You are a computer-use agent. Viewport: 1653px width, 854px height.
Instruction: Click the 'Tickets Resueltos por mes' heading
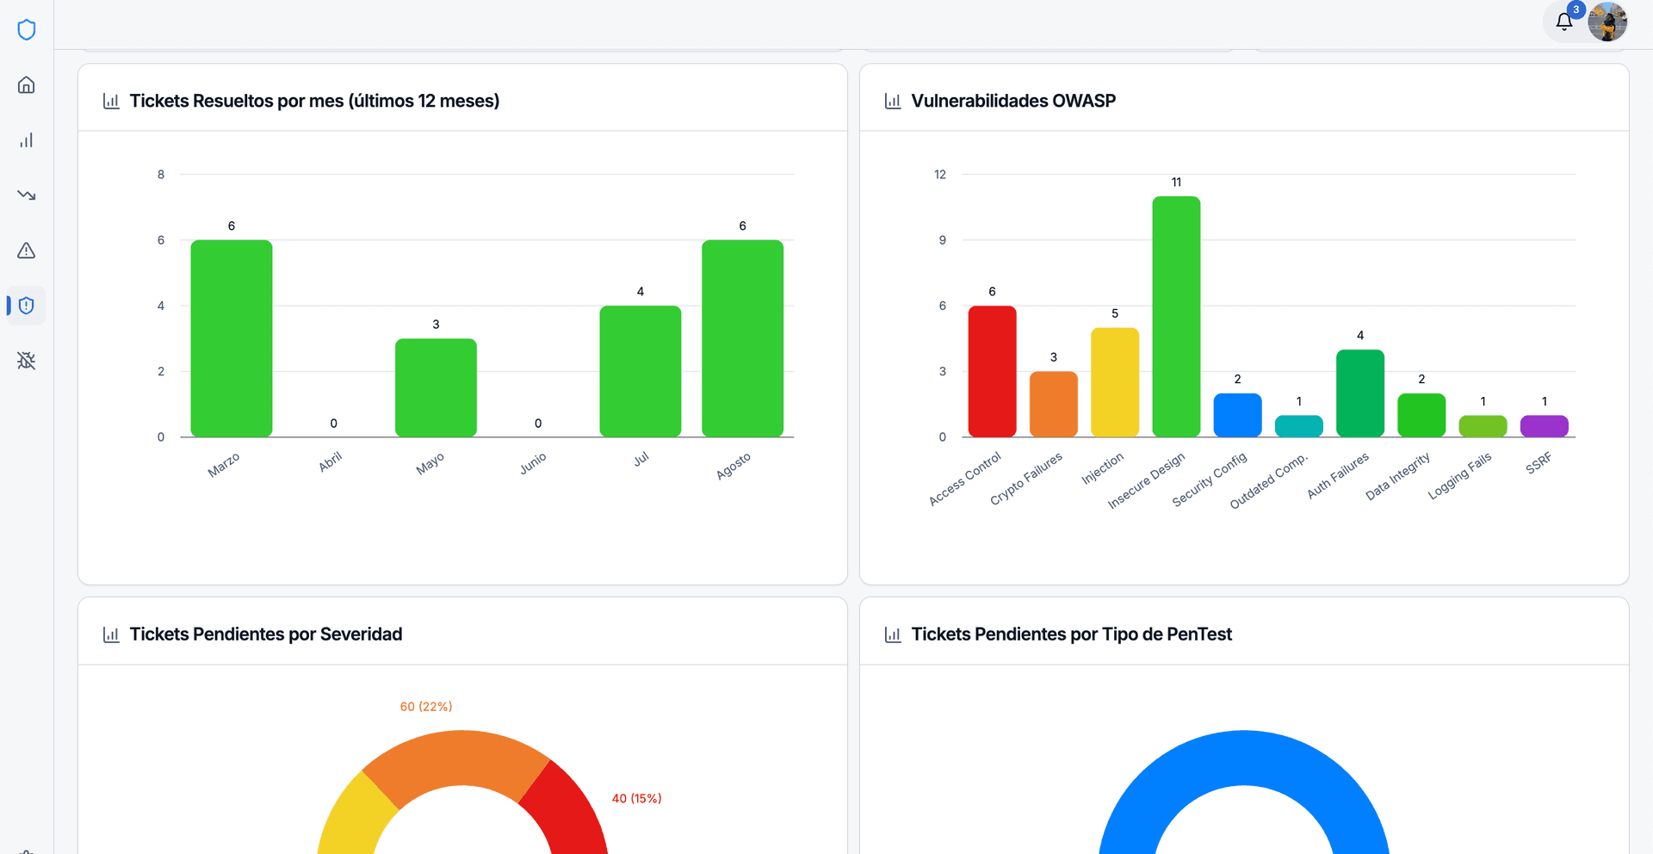point(314,101)
